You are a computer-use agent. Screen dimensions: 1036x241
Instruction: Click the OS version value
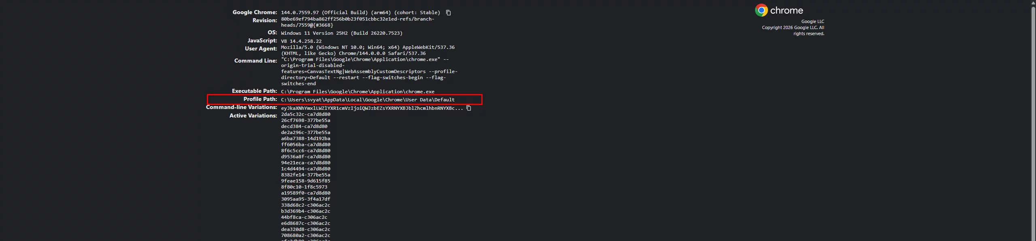click(x=341, y=33)
